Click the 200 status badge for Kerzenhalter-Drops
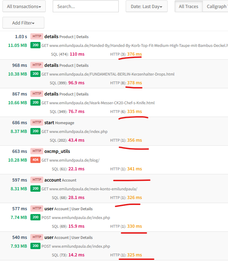The height and width of the screenshot is (262, 228). pos(35,74)
